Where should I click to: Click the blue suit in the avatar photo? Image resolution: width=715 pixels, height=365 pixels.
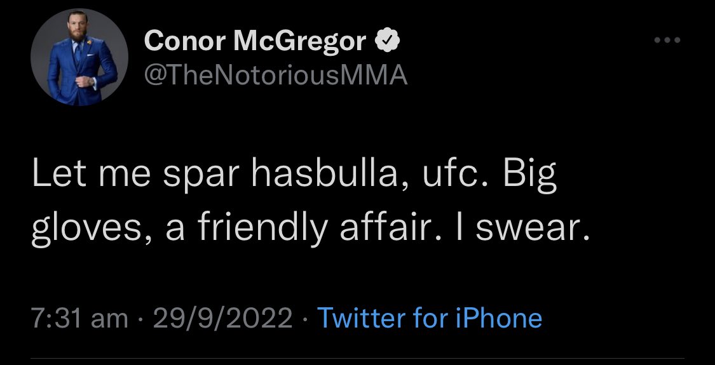[81, 73]
